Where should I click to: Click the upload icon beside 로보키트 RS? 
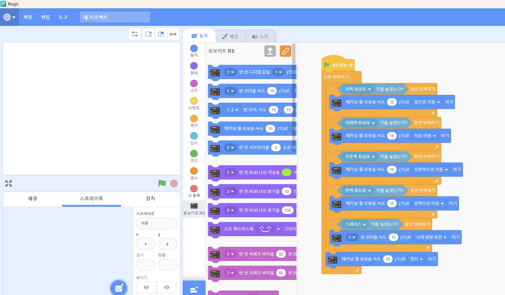(270, 51)
